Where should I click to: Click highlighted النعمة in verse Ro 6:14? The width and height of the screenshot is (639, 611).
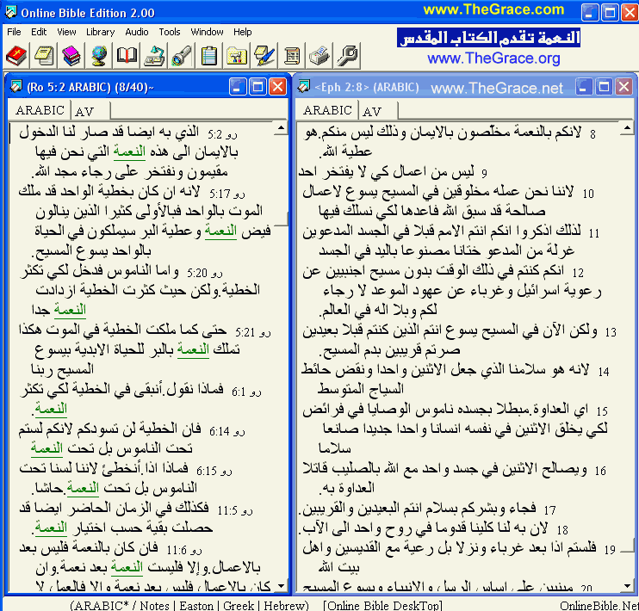coord(47,448)
